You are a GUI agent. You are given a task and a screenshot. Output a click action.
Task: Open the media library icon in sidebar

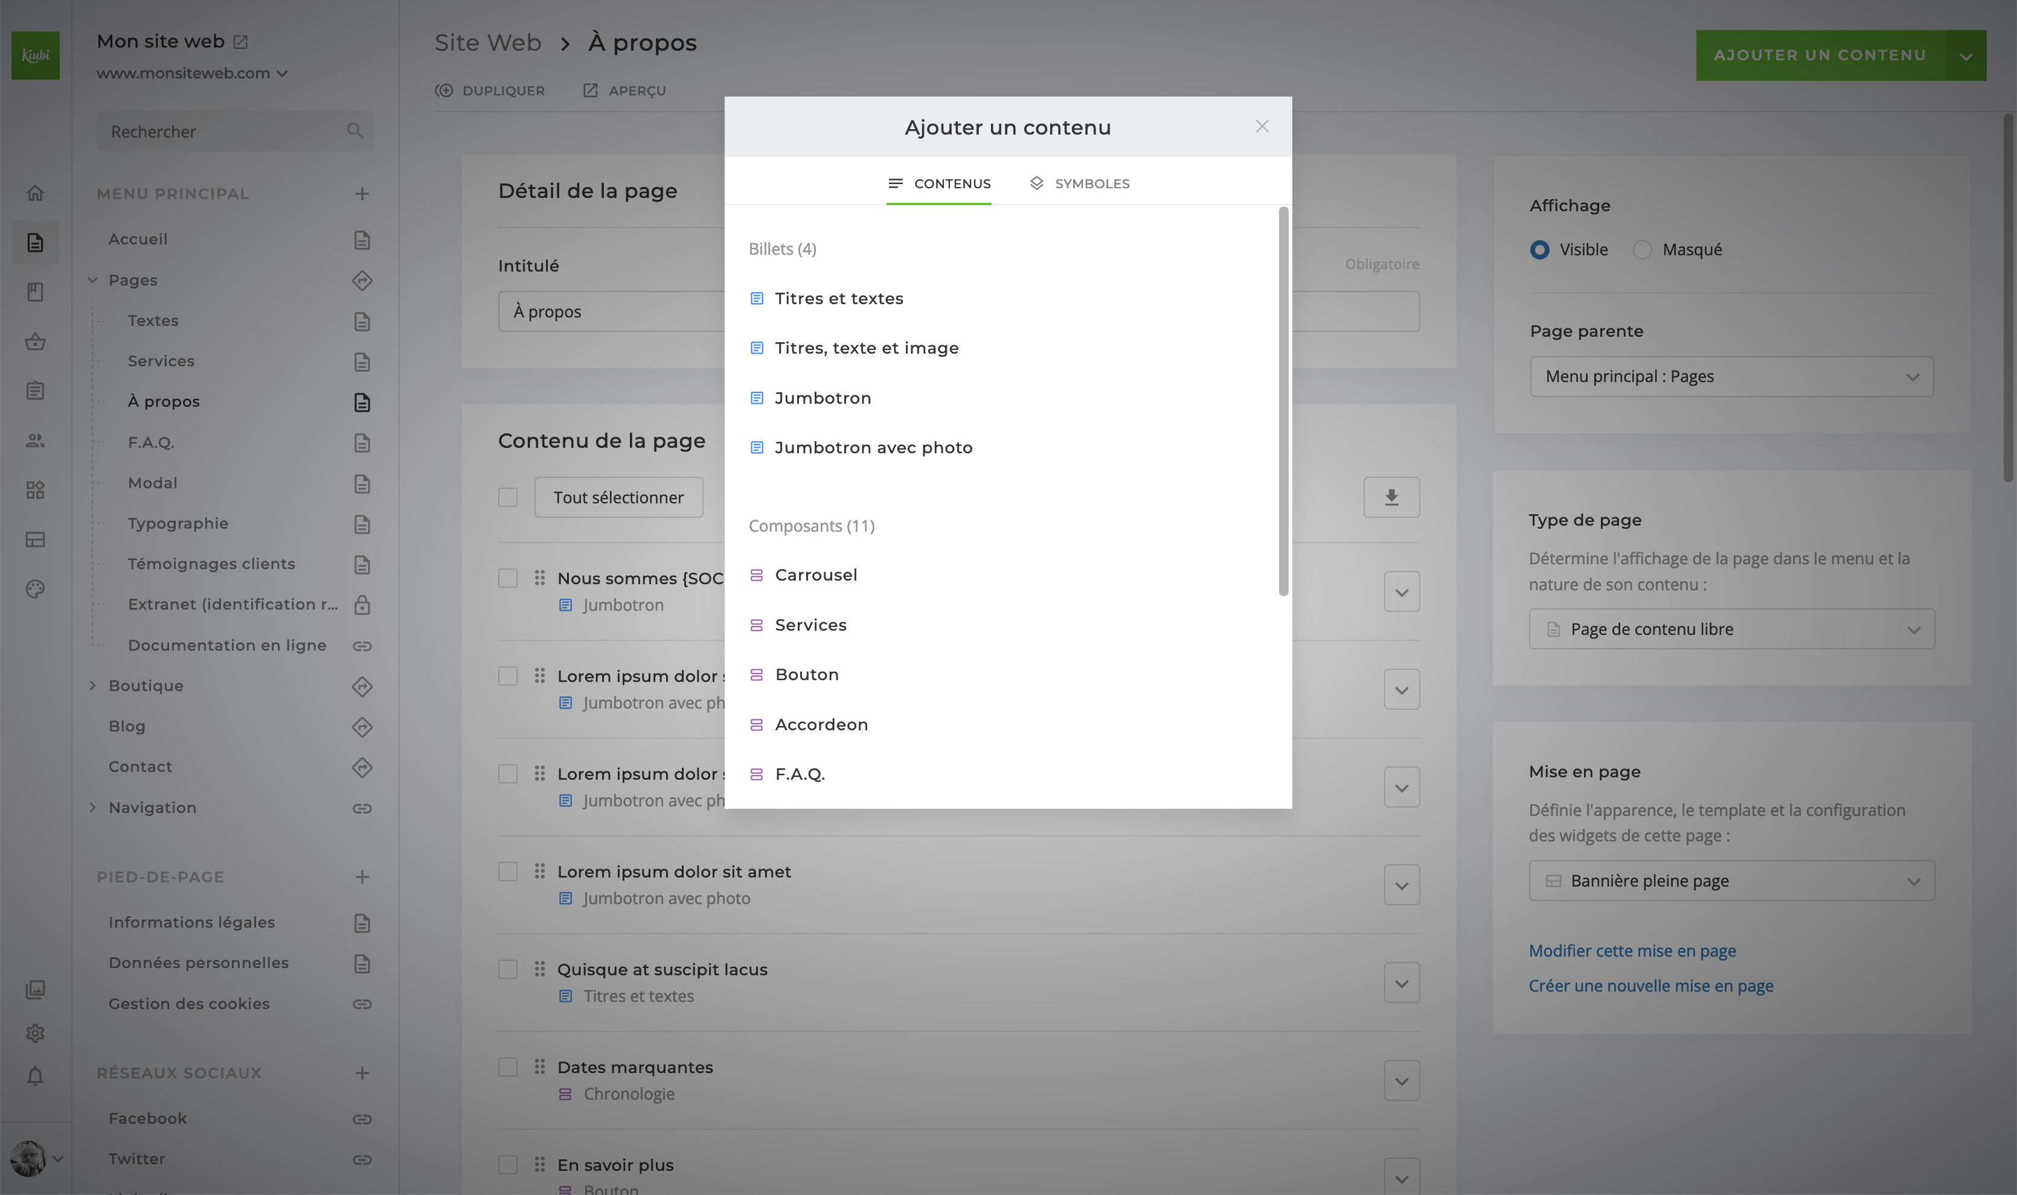tap(34, 990)
